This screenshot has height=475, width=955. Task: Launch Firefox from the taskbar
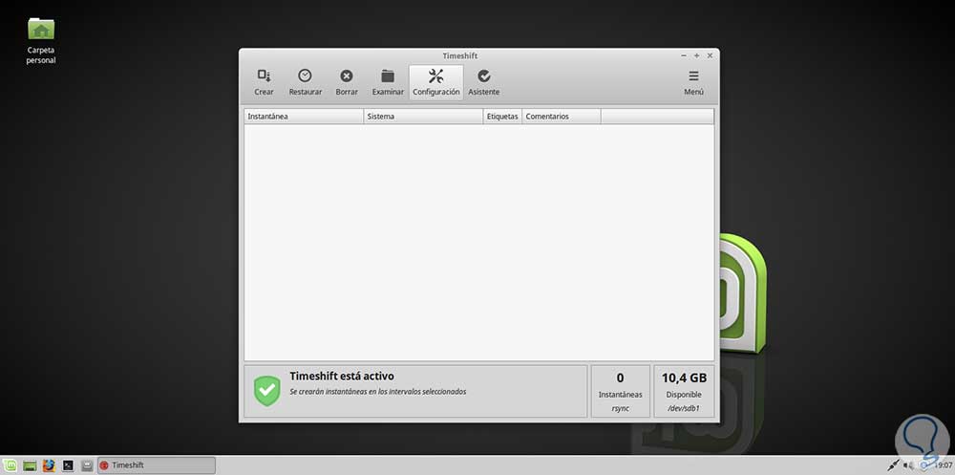coord(50,465)
